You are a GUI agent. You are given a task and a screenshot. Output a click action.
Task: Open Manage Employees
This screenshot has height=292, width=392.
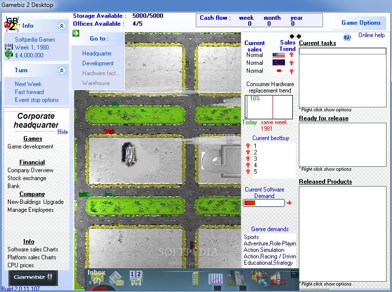31,210
